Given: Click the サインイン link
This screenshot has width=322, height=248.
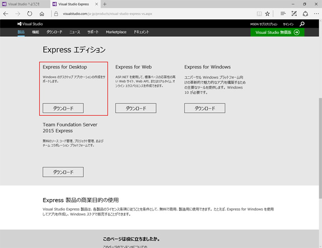Looking at the screenshot, I should [288, 24].
